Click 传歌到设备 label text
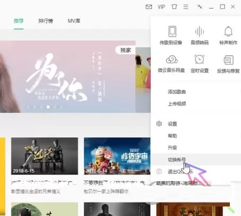This screenshot has width=241, height=216. 171,42
